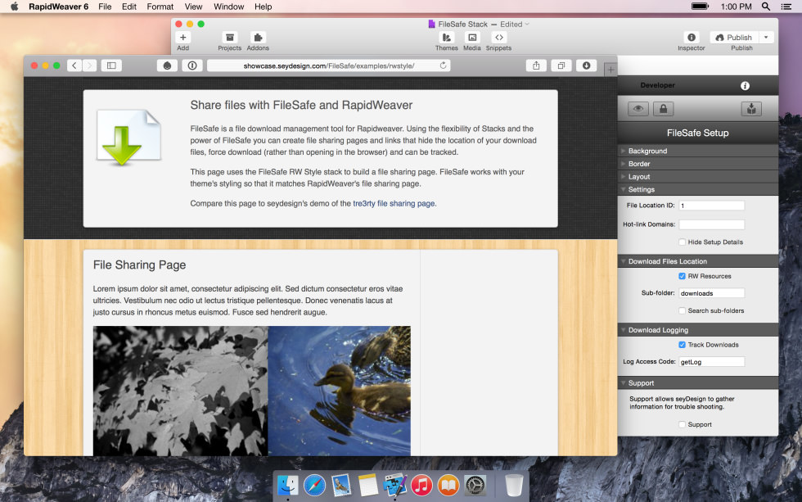The image size is (802, 502).
Task: Click the File Location ID field
Action: click(711, 206)
